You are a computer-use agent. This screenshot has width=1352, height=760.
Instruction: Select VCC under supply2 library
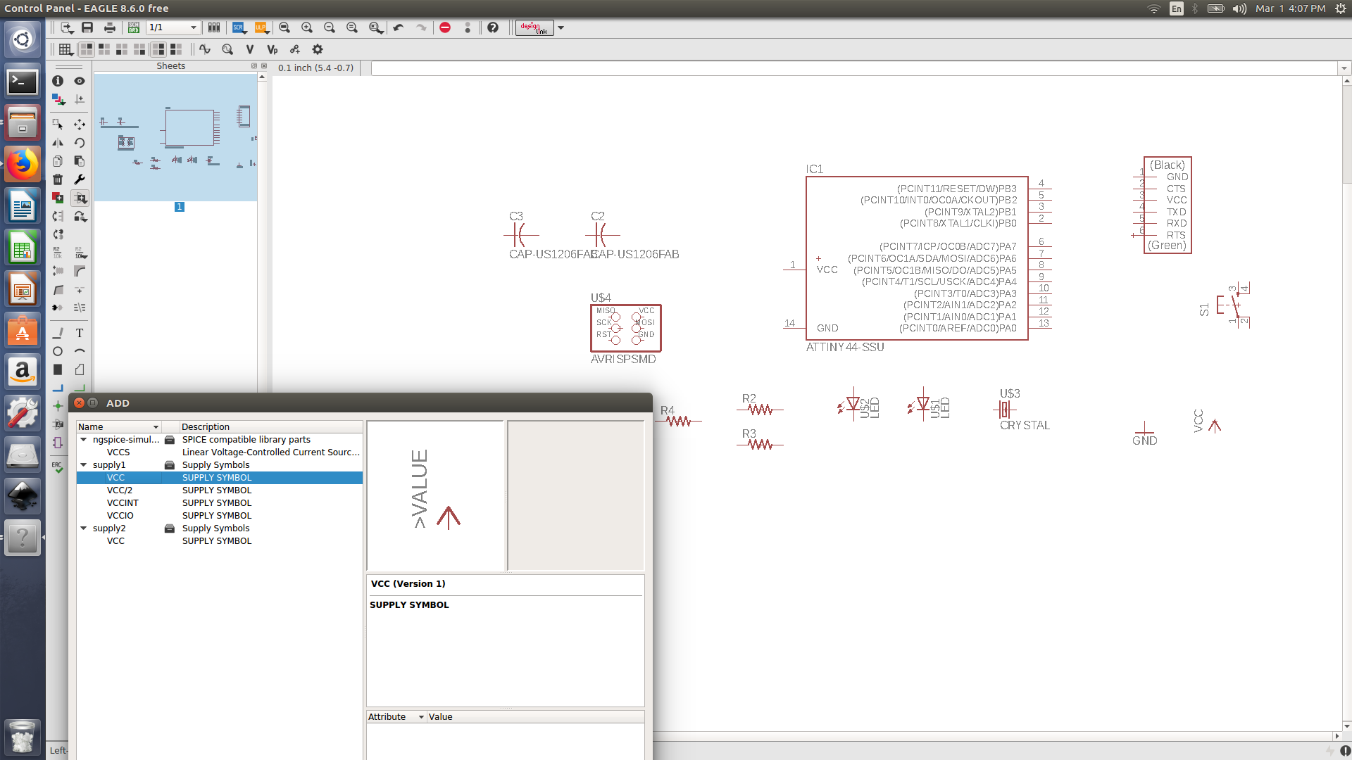[220, 541]
